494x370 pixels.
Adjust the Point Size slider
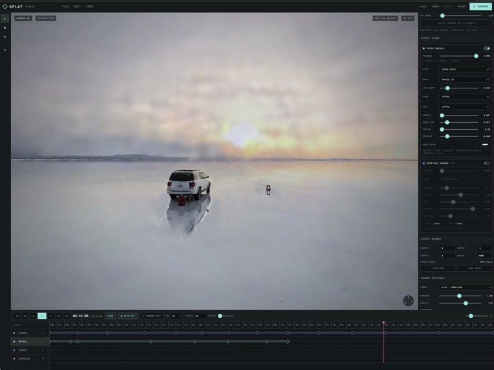coord(459,123)
